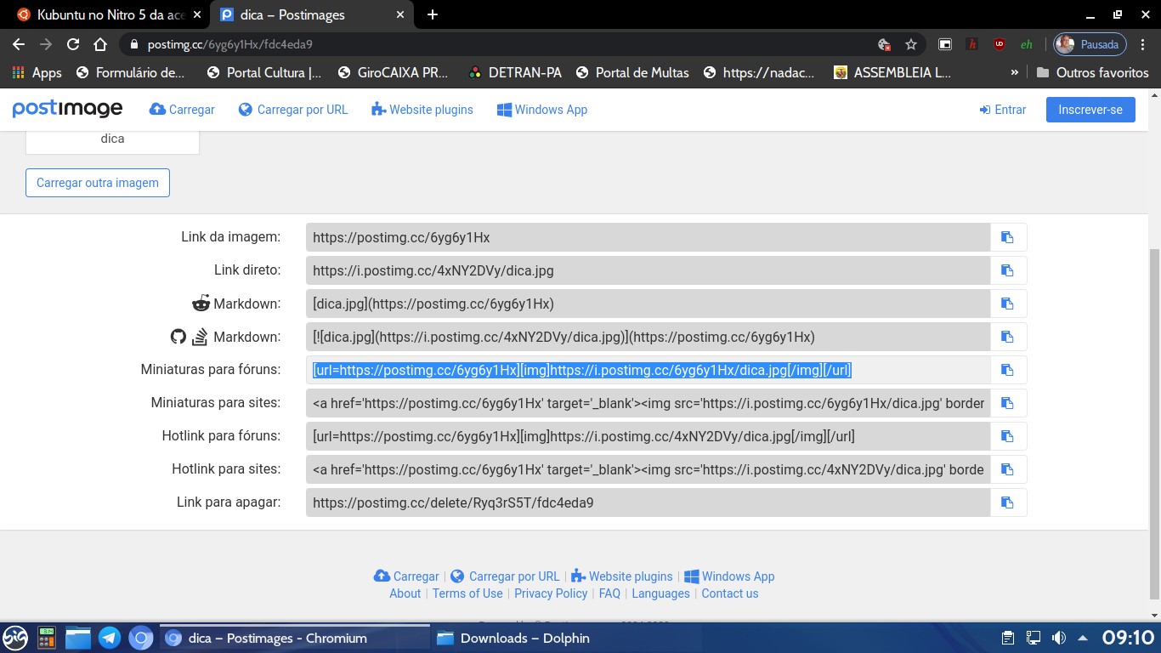Open the file manager from the taskbar
Viewport: 1161px width, 653px height.
(x=78, y=638)
